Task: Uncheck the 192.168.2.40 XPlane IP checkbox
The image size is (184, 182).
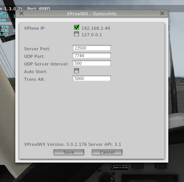Action: pyautogui.click(x=77, y=27)
